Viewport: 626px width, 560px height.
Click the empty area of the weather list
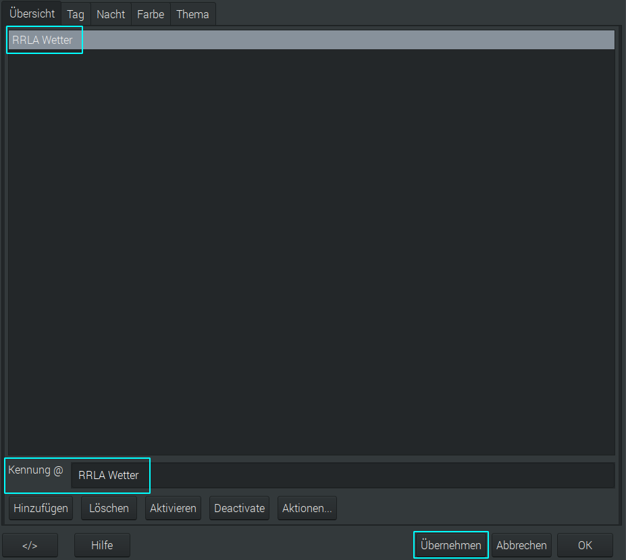311,250
